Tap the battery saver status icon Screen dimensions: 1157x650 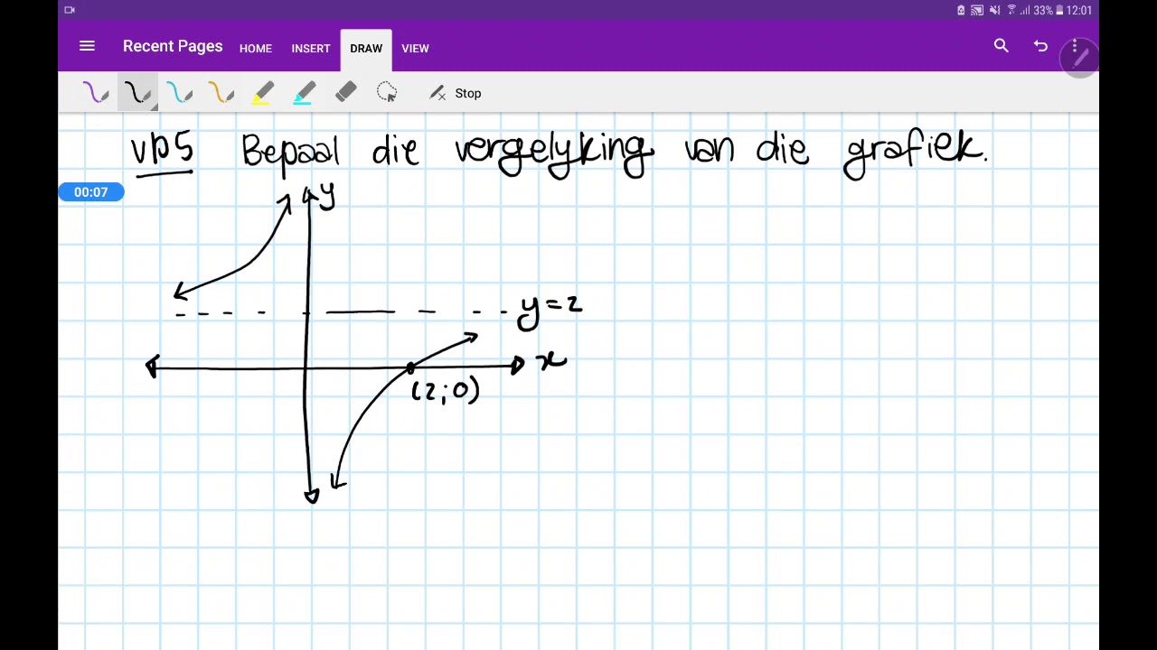pyautogui.click(x=961, y=10)
